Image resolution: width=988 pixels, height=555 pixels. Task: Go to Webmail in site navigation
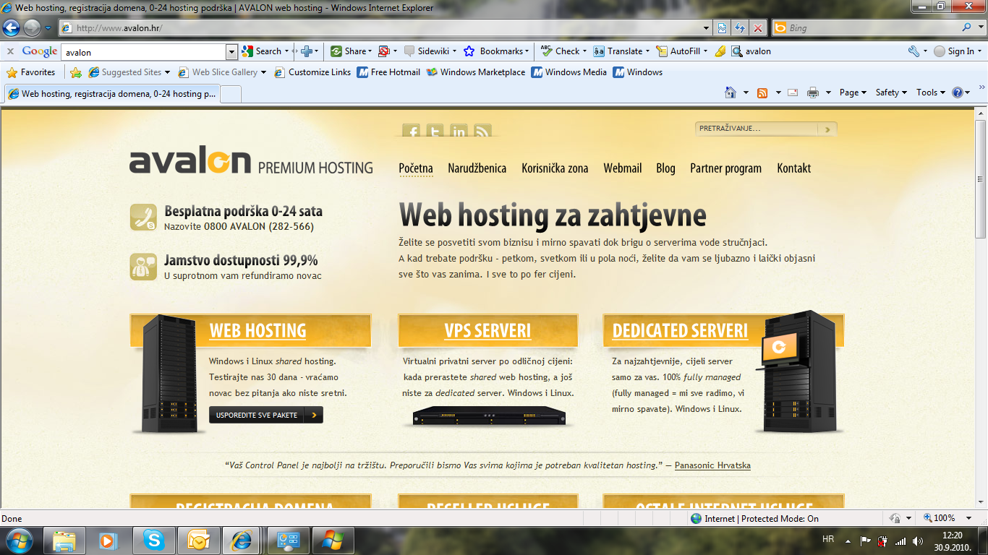click(x=622, y=168)
